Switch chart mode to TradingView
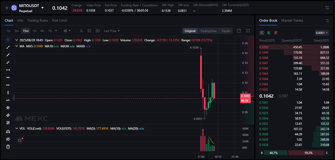This screenshot has width=335, height=160. [208, 31]
